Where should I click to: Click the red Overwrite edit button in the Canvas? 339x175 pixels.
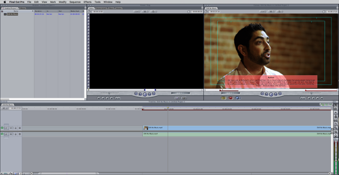(x=231, y=98)
